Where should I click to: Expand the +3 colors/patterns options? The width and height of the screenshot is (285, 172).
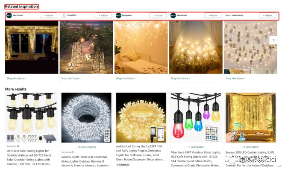point(86,147)
